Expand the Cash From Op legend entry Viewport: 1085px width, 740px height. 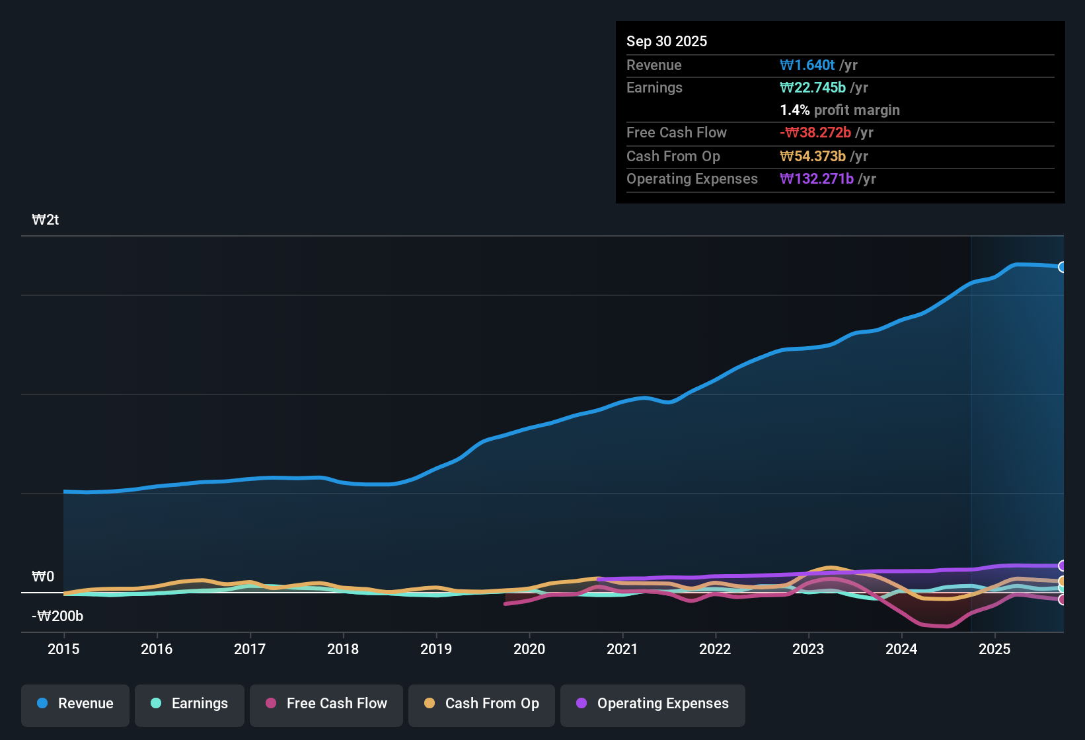(x=481, y=704)
